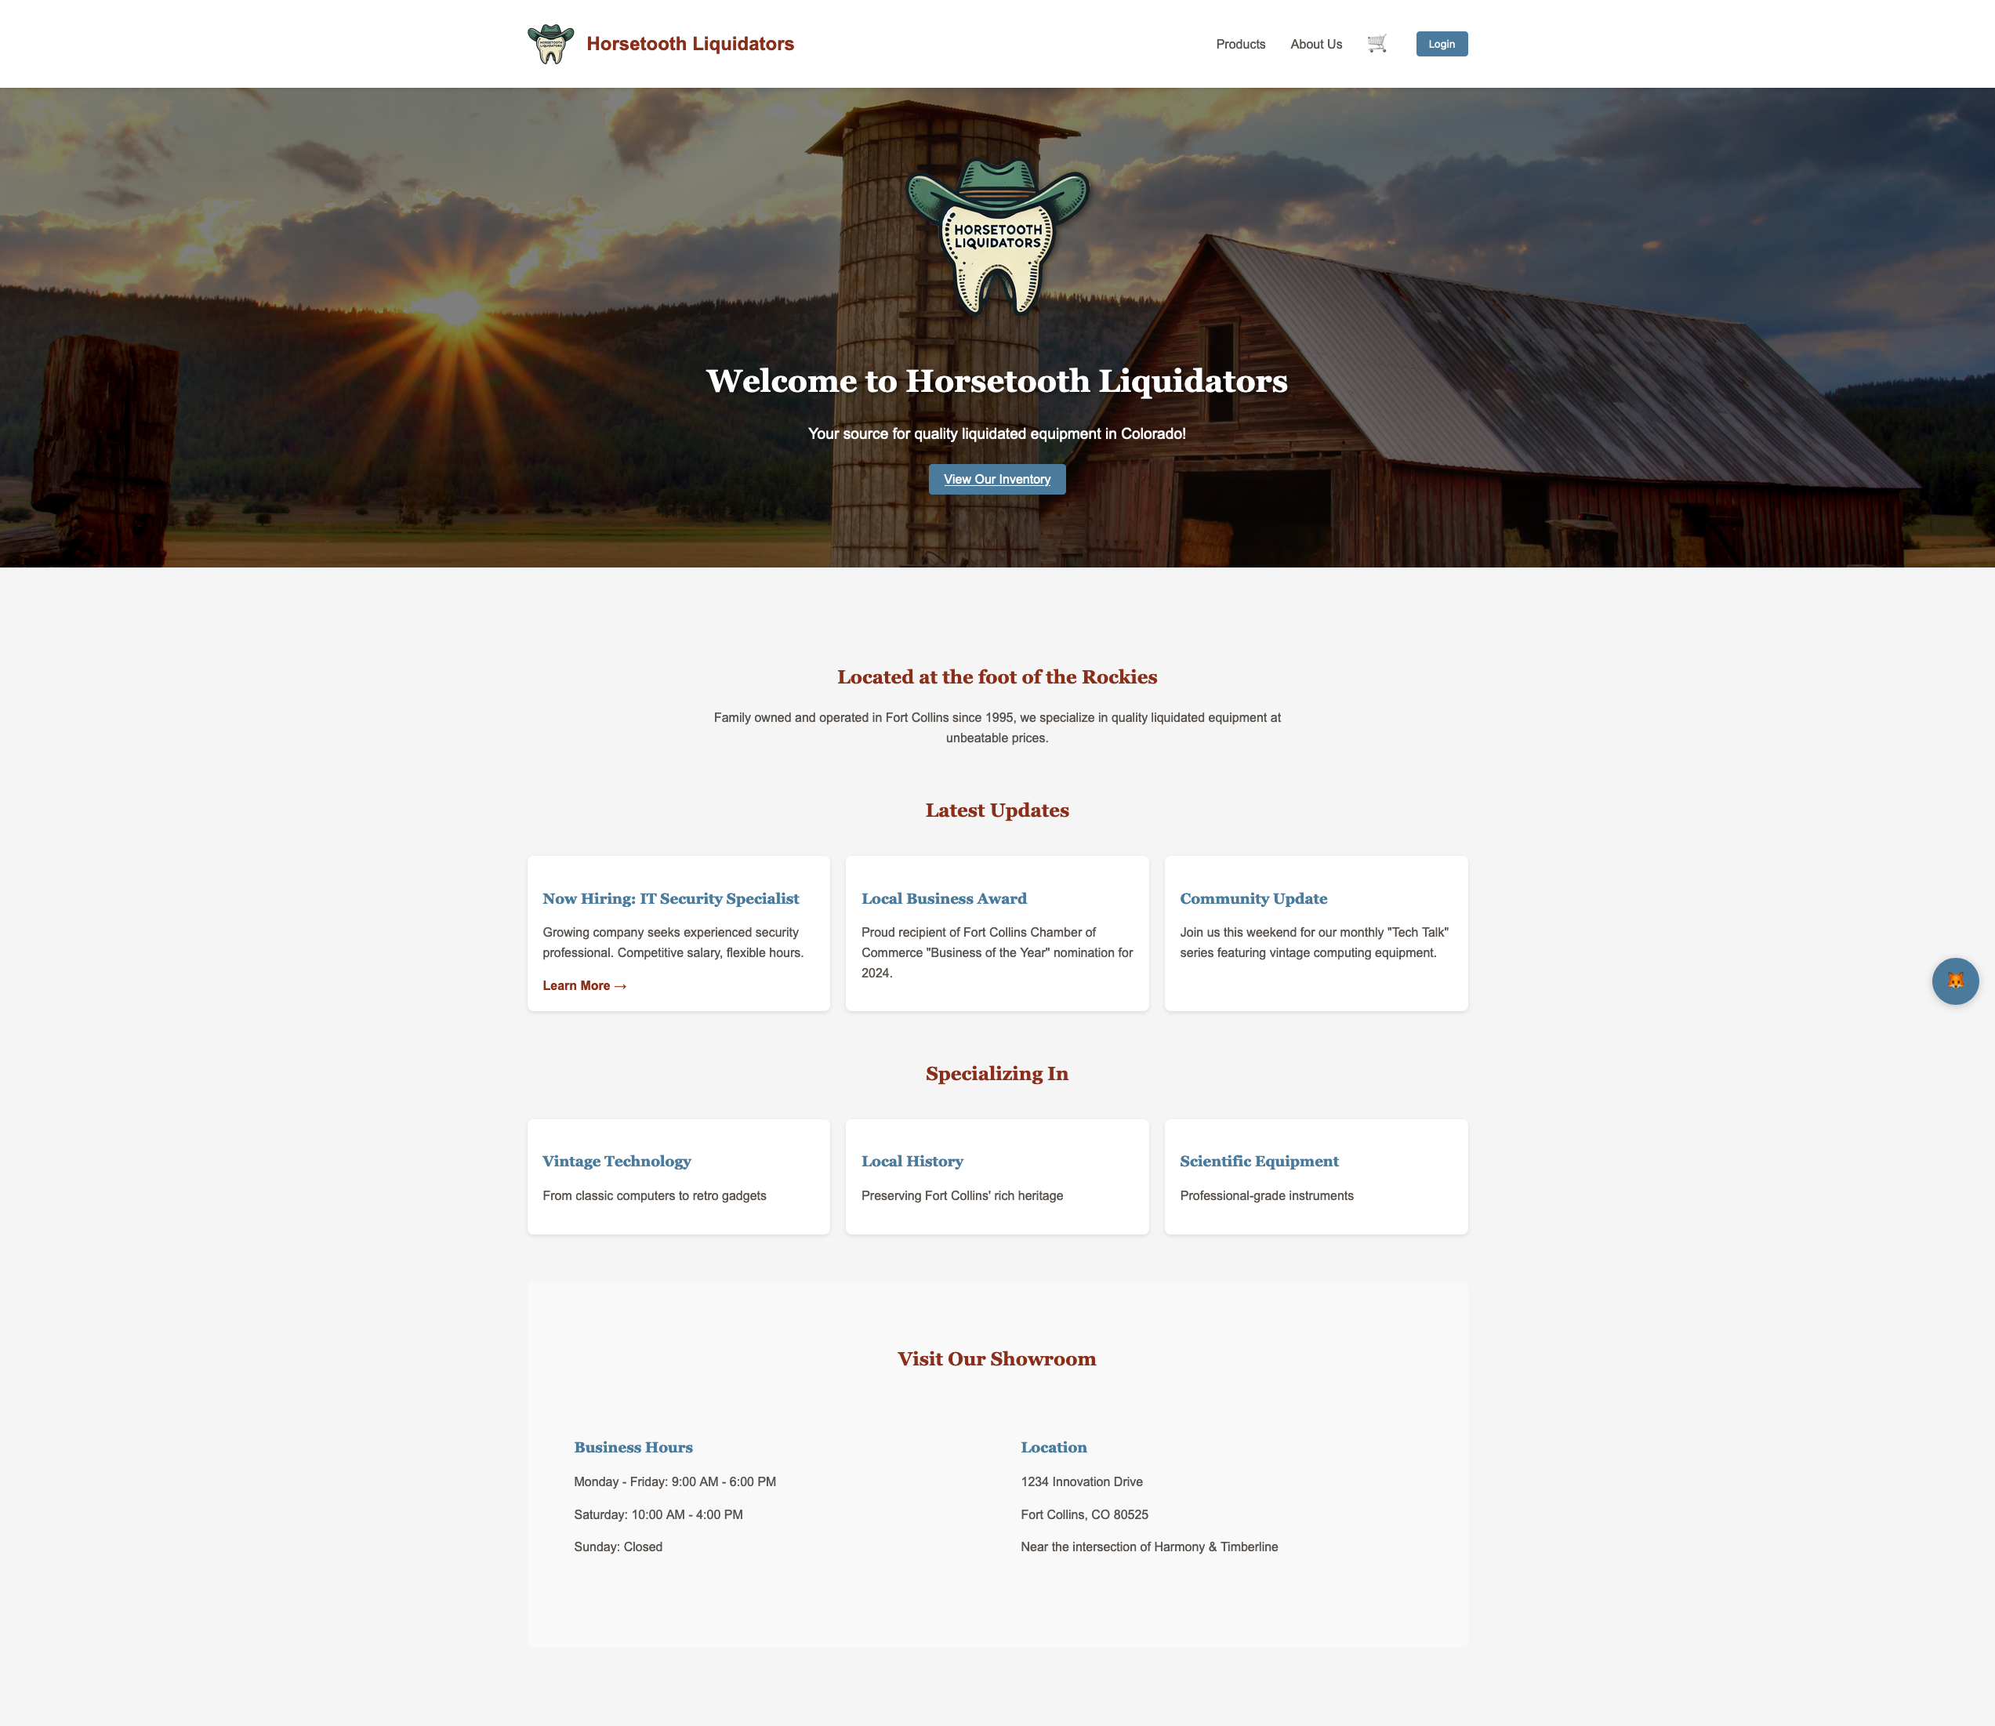1995x1726 pixels.
Task: Click the login button lock icon area
Action: point(1442,44)
